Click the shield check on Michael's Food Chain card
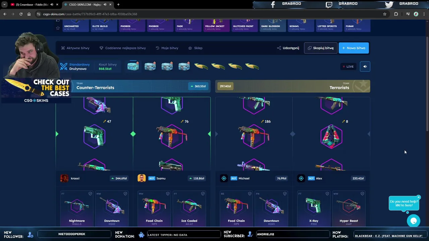Screen dimensions: 429x241 pyautogui.click(x=250, y=194)
